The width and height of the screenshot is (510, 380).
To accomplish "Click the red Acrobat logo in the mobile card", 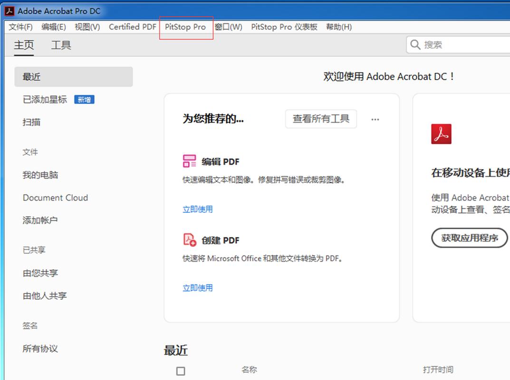I will tap(441, 134).
